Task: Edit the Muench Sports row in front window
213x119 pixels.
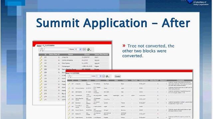Action: click(x=69, y=110)
